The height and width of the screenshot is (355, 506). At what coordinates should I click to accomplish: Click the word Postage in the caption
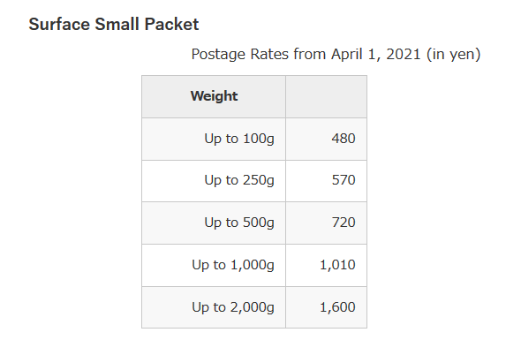218,54
